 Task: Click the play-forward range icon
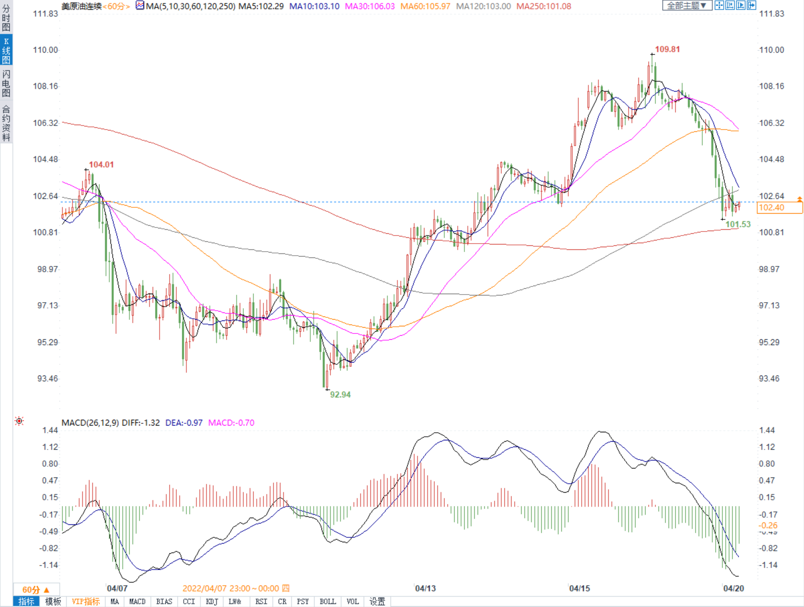pyautogui.click(x=741, y=5)
